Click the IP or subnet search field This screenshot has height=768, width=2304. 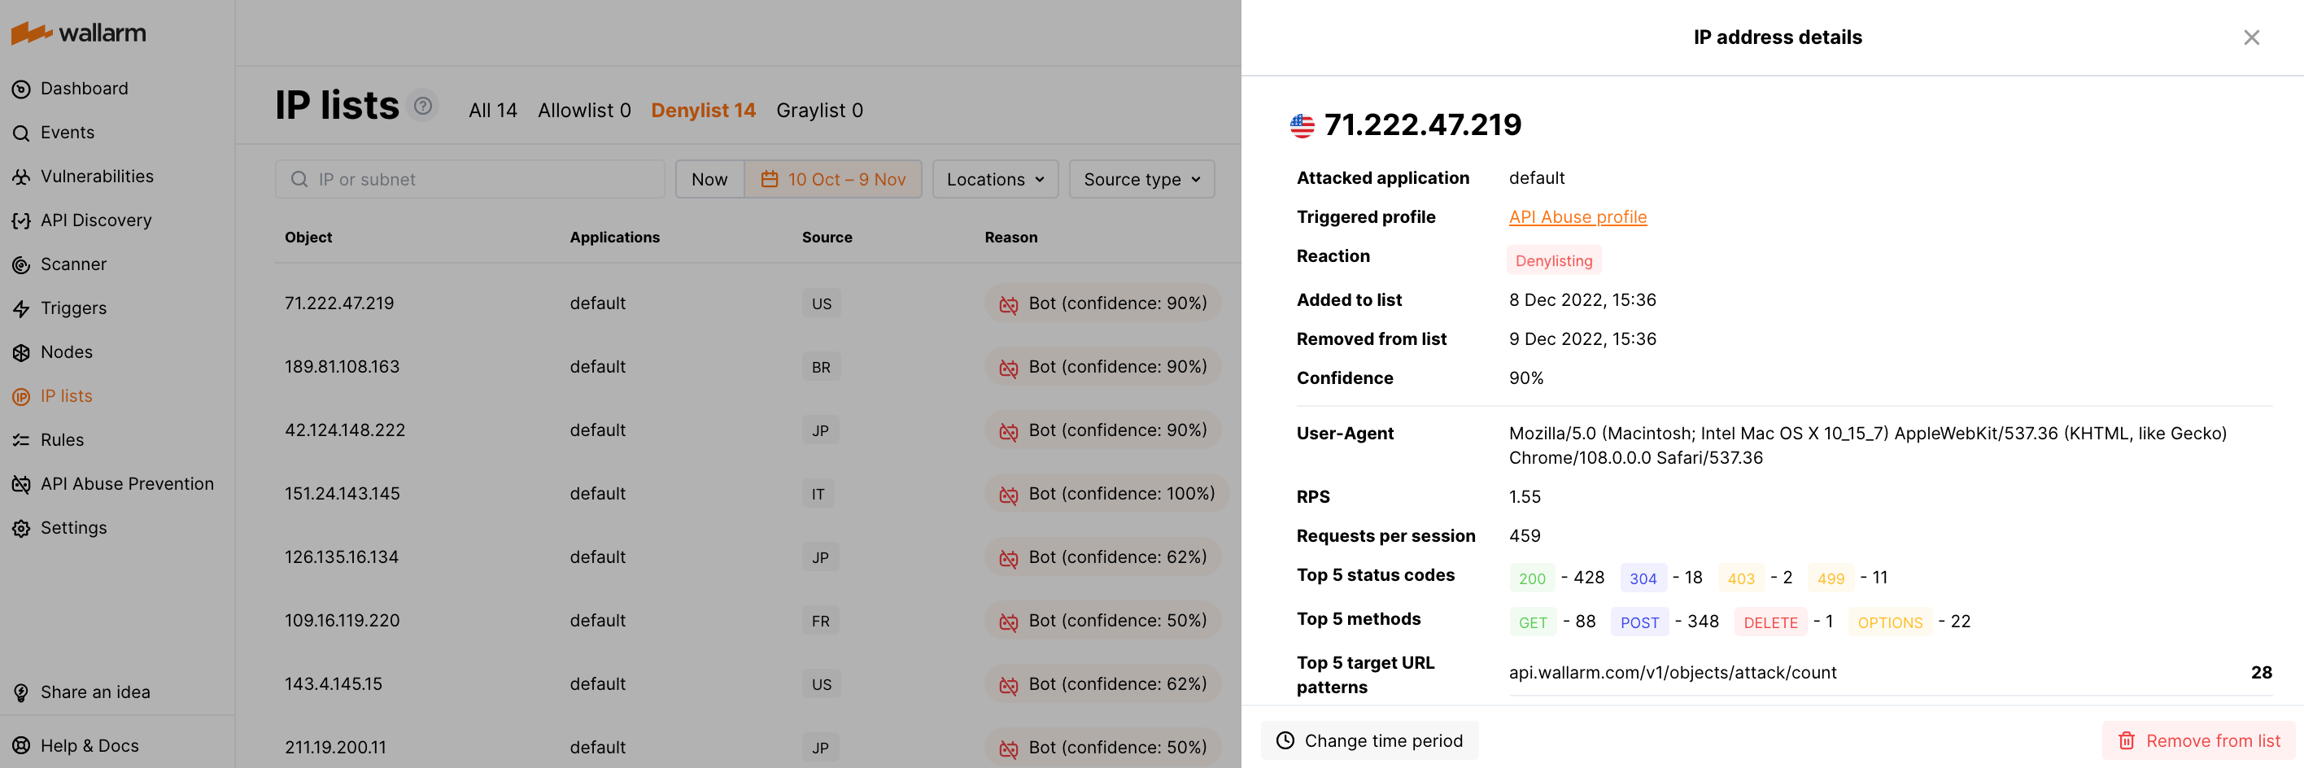[x=469, y=179]
